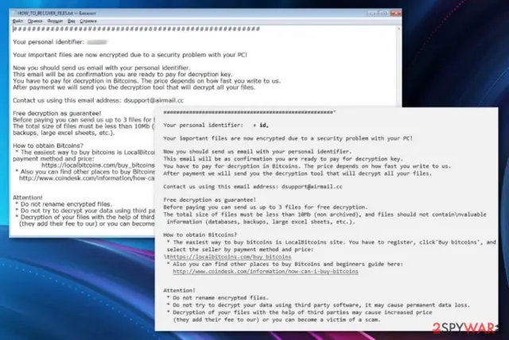Click 'information (databases, backups' line in gray note

(261, 222)
